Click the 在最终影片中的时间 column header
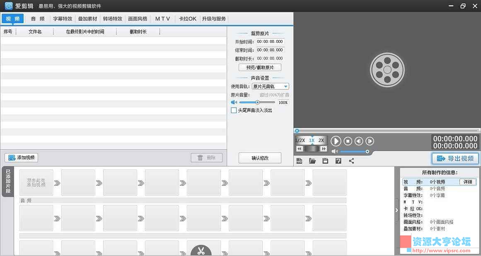This screenshot has width=481, height=256. [x=85, y=31]
